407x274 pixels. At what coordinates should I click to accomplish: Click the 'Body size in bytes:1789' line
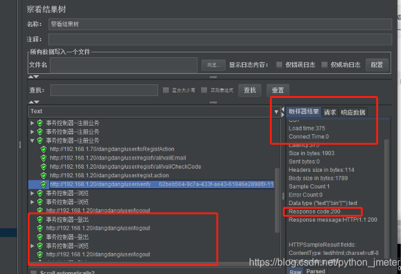[318, 179]
